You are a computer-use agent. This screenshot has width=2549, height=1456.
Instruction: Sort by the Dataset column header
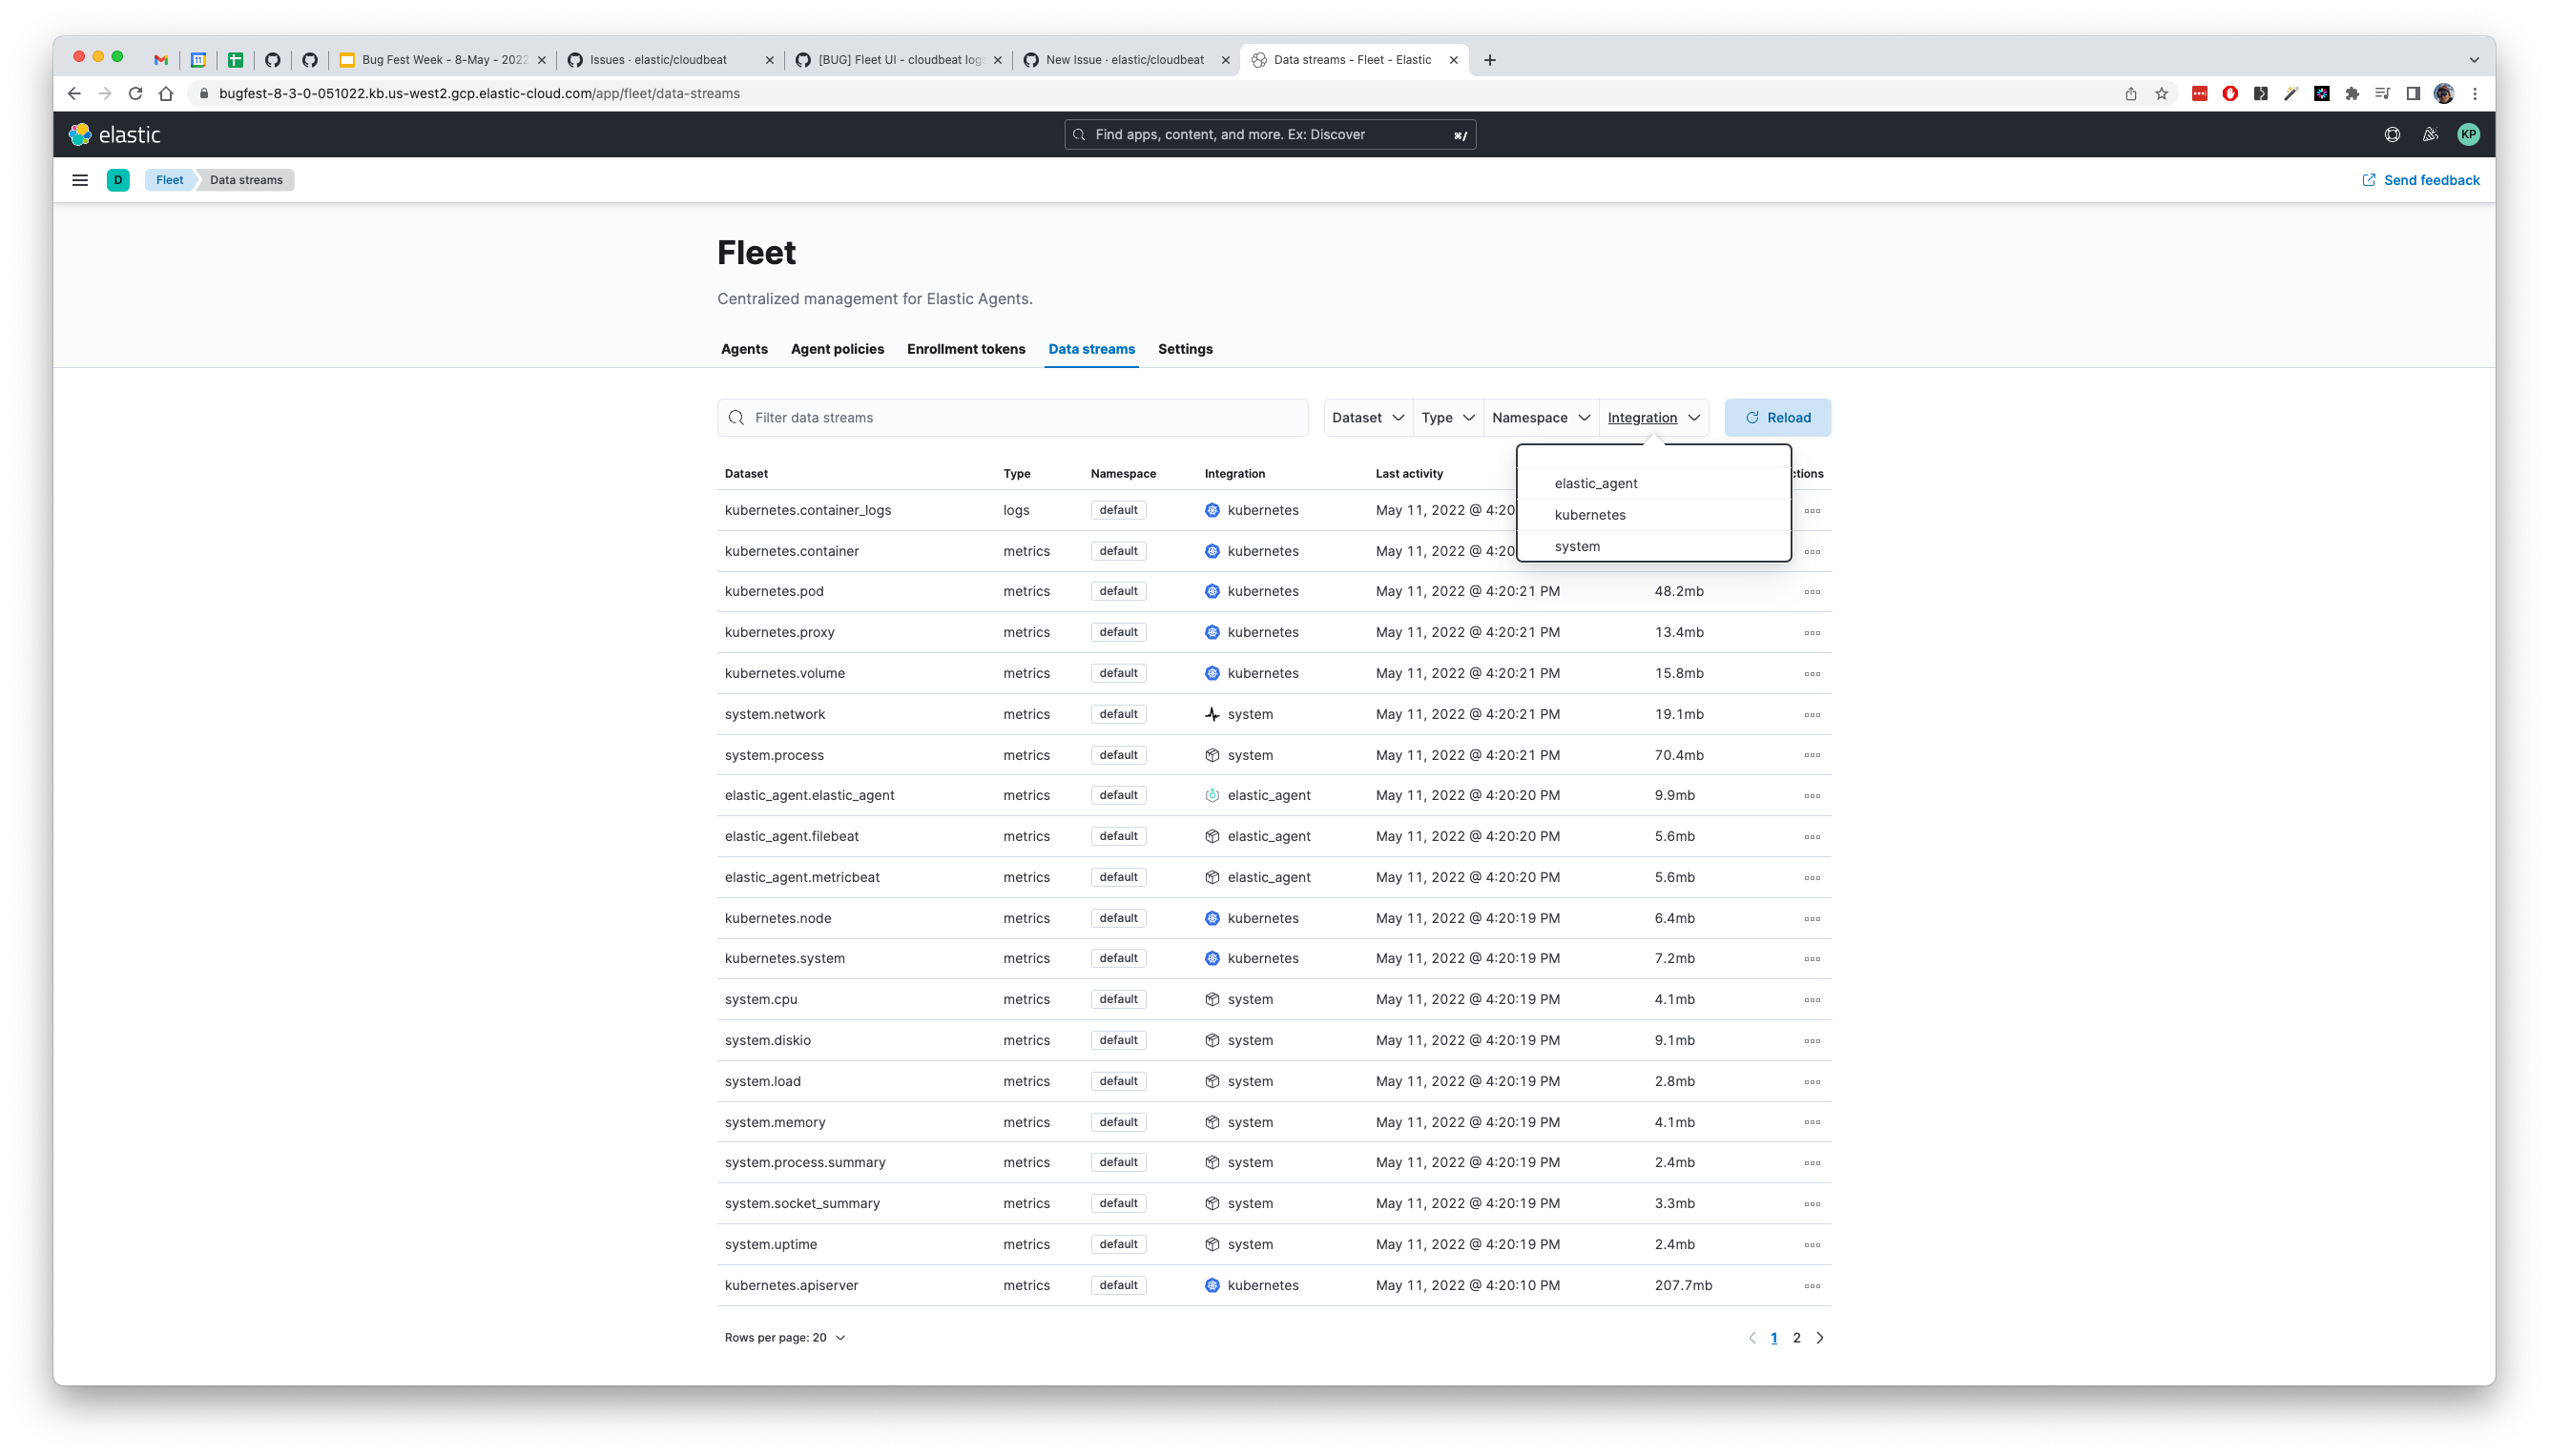tap(746, 474)
